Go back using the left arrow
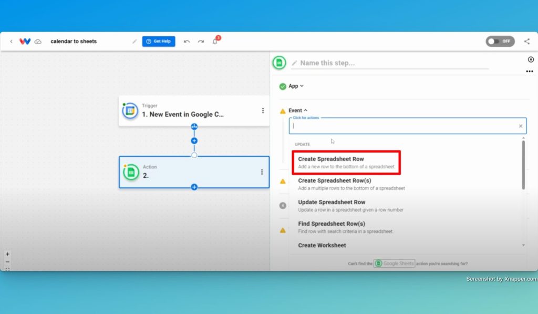Screen dimensions: 538x314 pos(12,41)
